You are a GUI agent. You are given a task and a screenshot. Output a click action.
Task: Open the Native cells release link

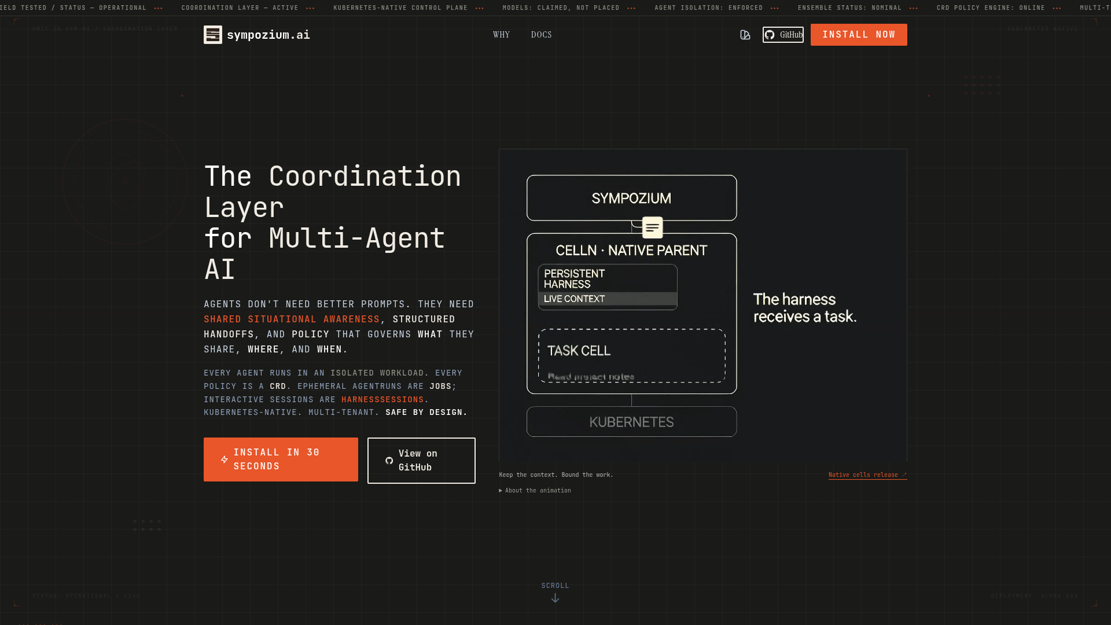[x=867, y=475]
